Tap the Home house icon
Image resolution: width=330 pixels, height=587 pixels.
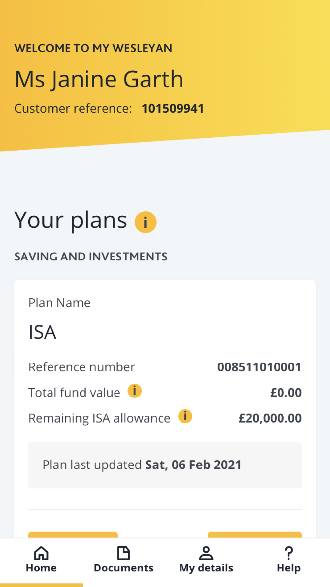pos(41,553)
